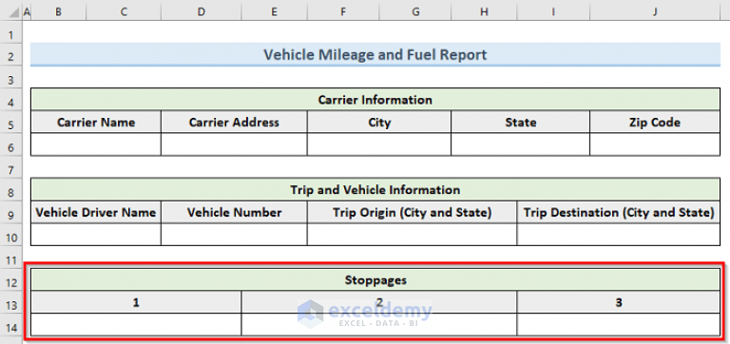Select row 12 header
Image resolution: width=730 pixels, height=344 pixels.
pos(11,279)
